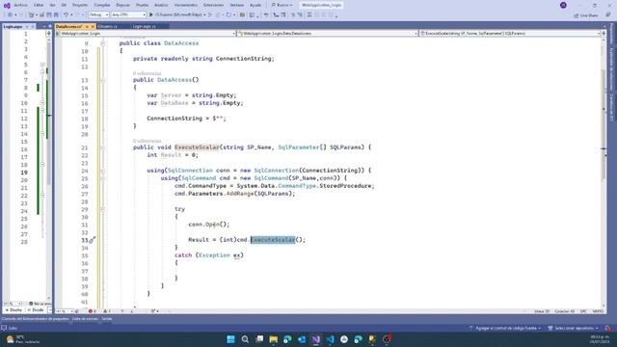Click the Undo toolbar icon
617x347 pixels.
point(67,14)
